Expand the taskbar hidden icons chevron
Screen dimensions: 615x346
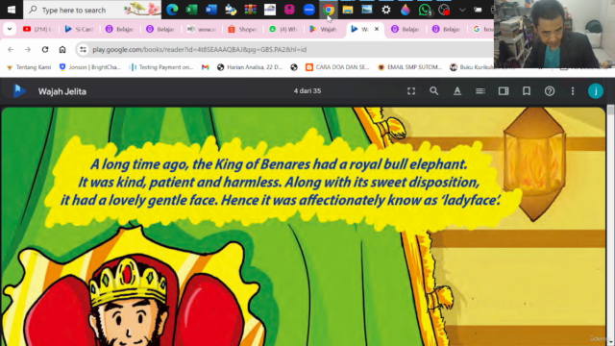tap(462, 10)
